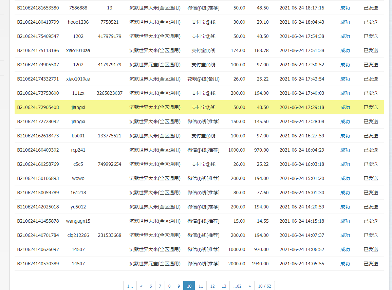The height and width of the screenshot is (290, 392).
Task: Click the "10 / 62" page indicator
Action: pyautogui.click(x=264, y=286)
